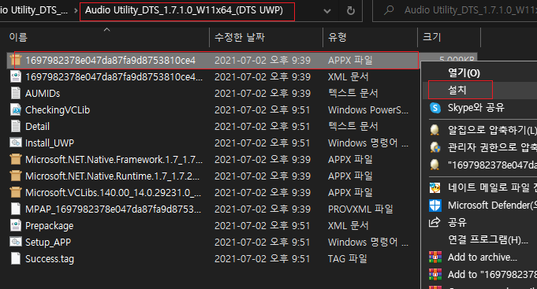The image size is (537, 289).
Task: Choose 열기(O) from the context menu
Action: [464, 73]
